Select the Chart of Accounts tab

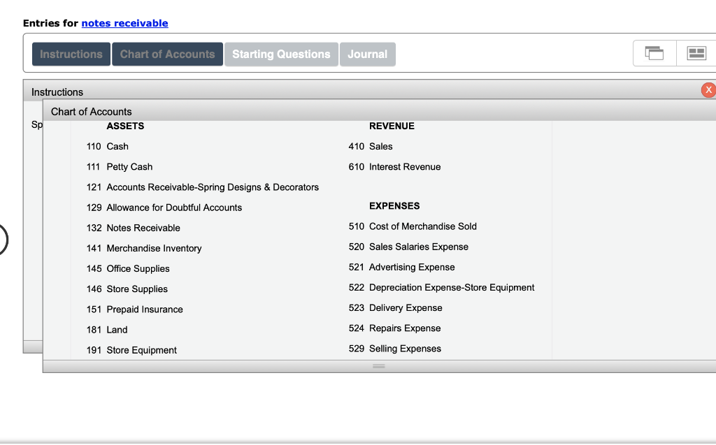click(167, 54)
